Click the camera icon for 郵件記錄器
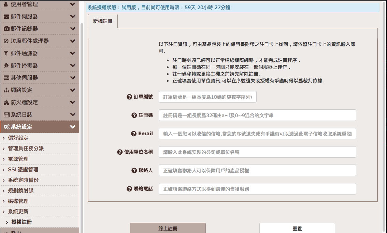 click(x=6, y=29)
